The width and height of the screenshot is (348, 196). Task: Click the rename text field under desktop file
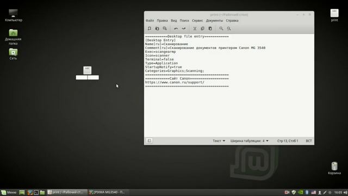(87, 77)
